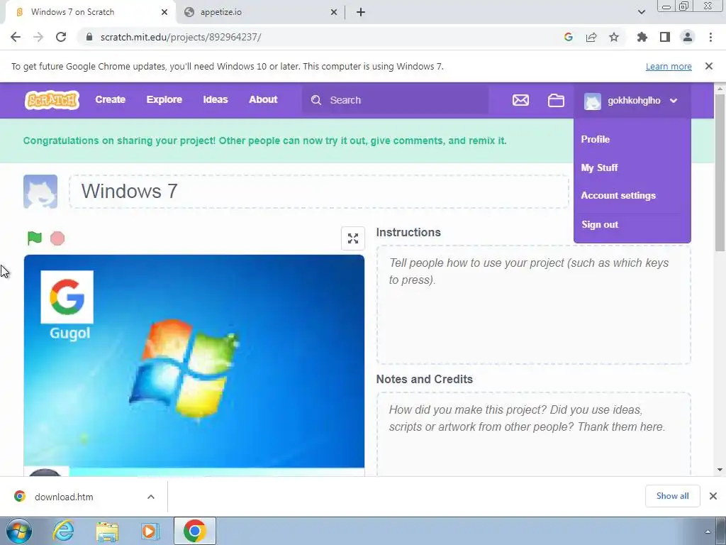Expand options for download.htm
The width and height of the screenshot is (726, 545).
151,497
